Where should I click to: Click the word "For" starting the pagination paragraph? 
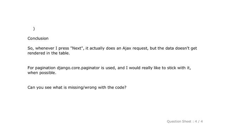click(x=31, y=68)
